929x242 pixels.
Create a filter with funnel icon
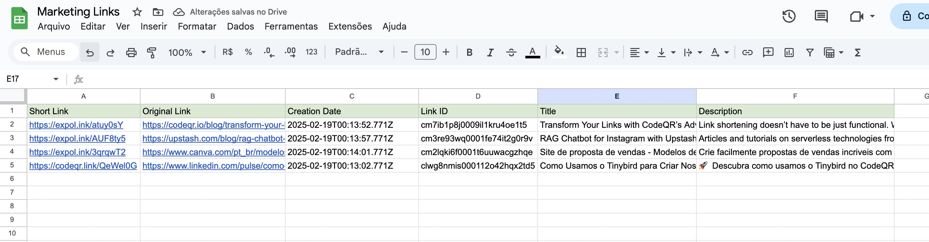pyautogui.click(x=810, y=53)
